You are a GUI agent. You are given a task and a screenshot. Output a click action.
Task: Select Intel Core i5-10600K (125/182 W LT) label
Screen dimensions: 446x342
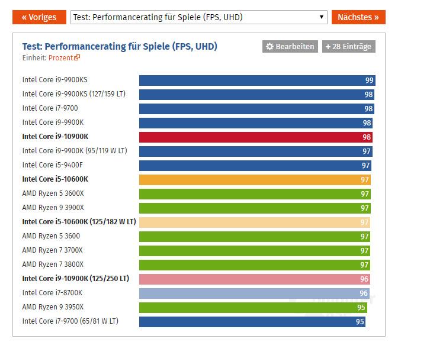(x=79, y=222)
